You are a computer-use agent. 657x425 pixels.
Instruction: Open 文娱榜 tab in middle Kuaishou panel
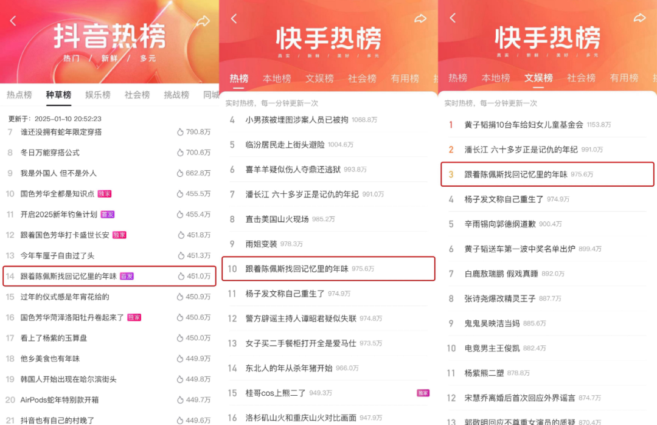point(320,78)
